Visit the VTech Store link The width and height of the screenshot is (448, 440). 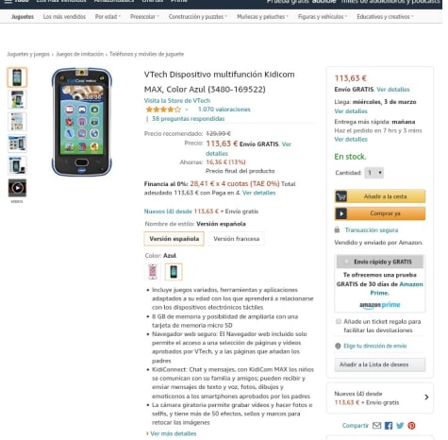(177, 101)
